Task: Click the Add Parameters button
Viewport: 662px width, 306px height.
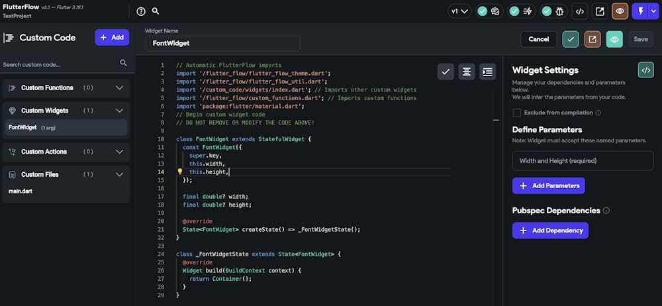Action: click(548, 185)
